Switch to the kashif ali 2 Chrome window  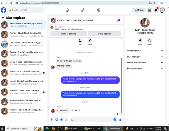click(x=93, y=129)
